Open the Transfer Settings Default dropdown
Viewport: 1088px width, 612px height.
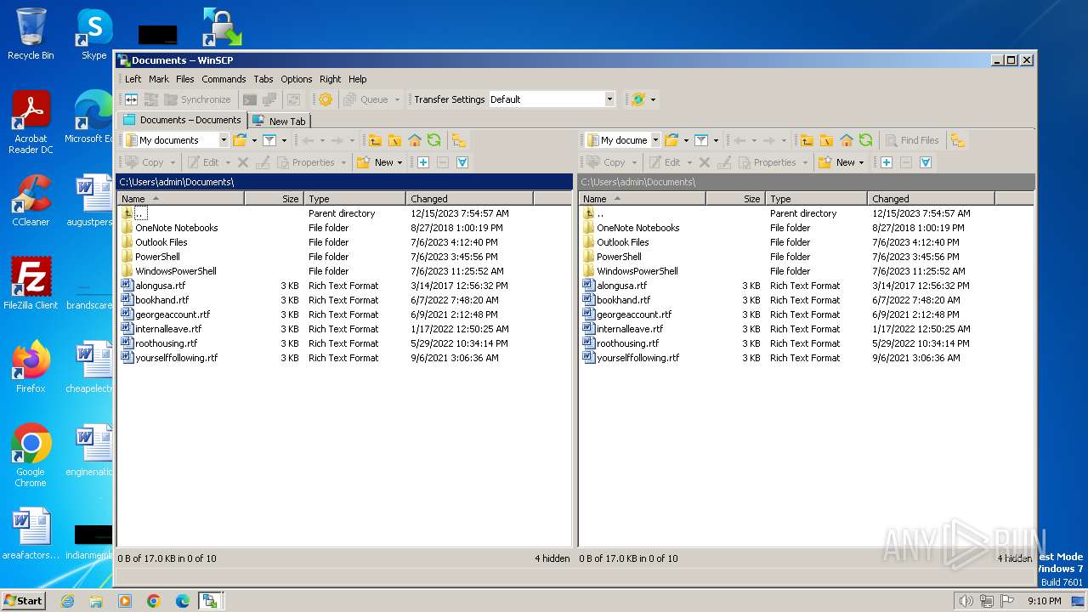(x=609, y=99)
